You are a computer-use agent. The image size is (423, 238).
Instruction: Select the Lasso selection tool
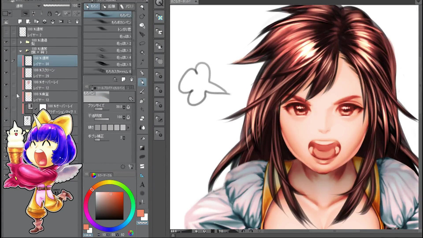coord(142,43)
